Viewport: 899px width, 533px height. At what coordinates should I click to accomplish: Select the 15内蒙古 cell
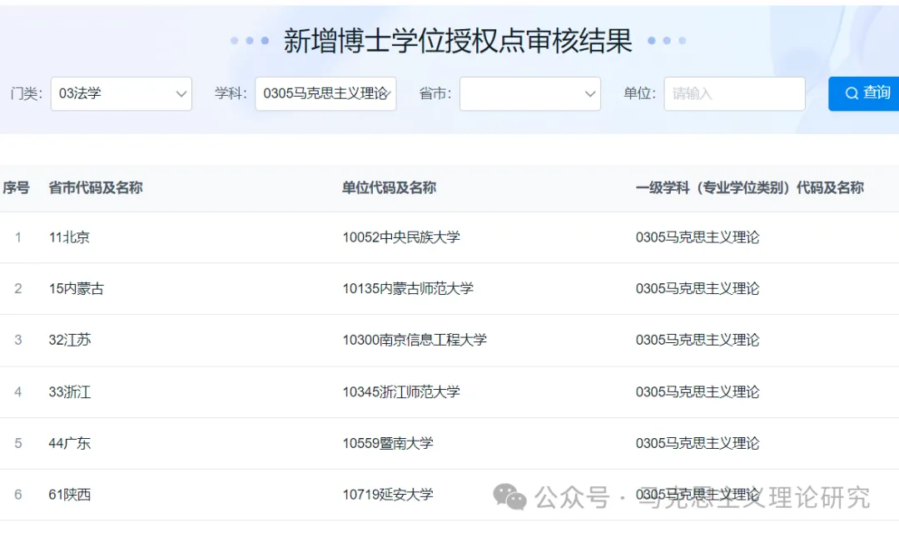(77, 289)
